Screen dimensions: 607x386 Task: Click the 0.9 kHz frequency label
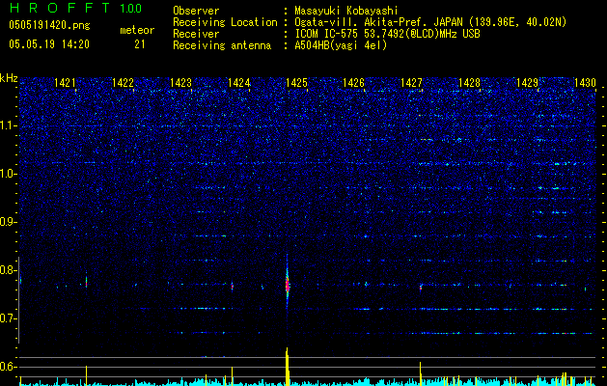coord(8,222)
